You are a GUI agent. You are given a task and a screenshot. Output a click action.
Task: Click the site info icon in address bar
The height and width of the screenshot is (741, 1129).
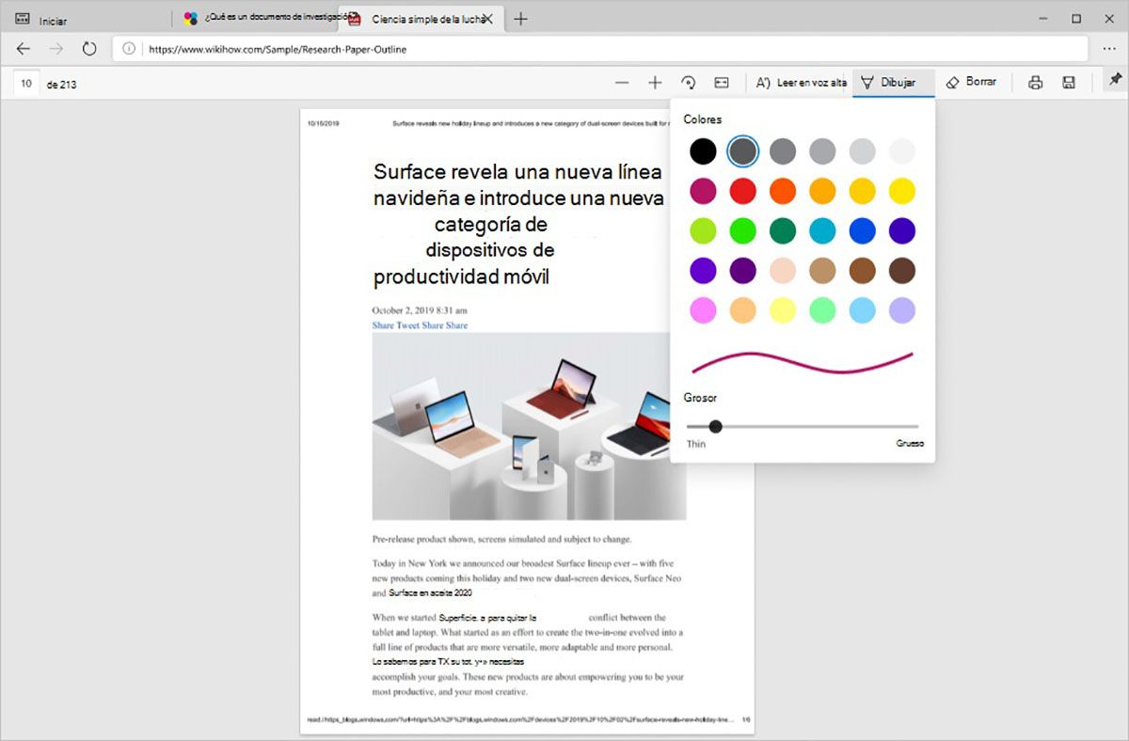(x=130, y=49)
